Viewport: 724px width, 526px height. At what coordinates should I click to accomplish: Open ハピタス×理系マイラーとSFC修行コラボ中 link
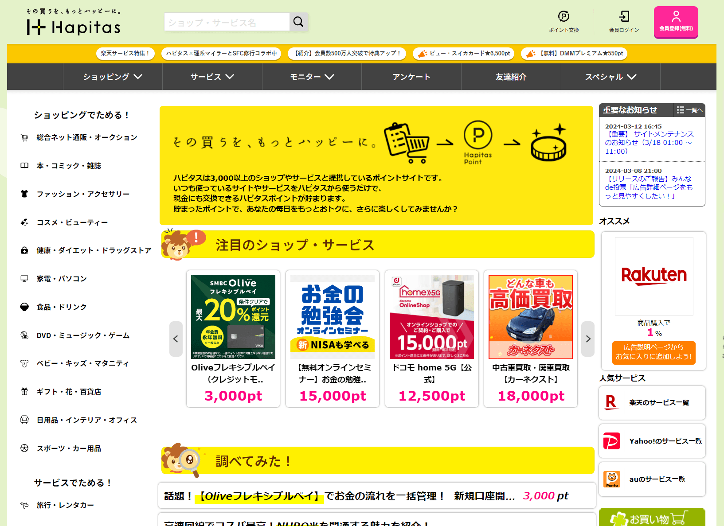(x=221, y=54)
